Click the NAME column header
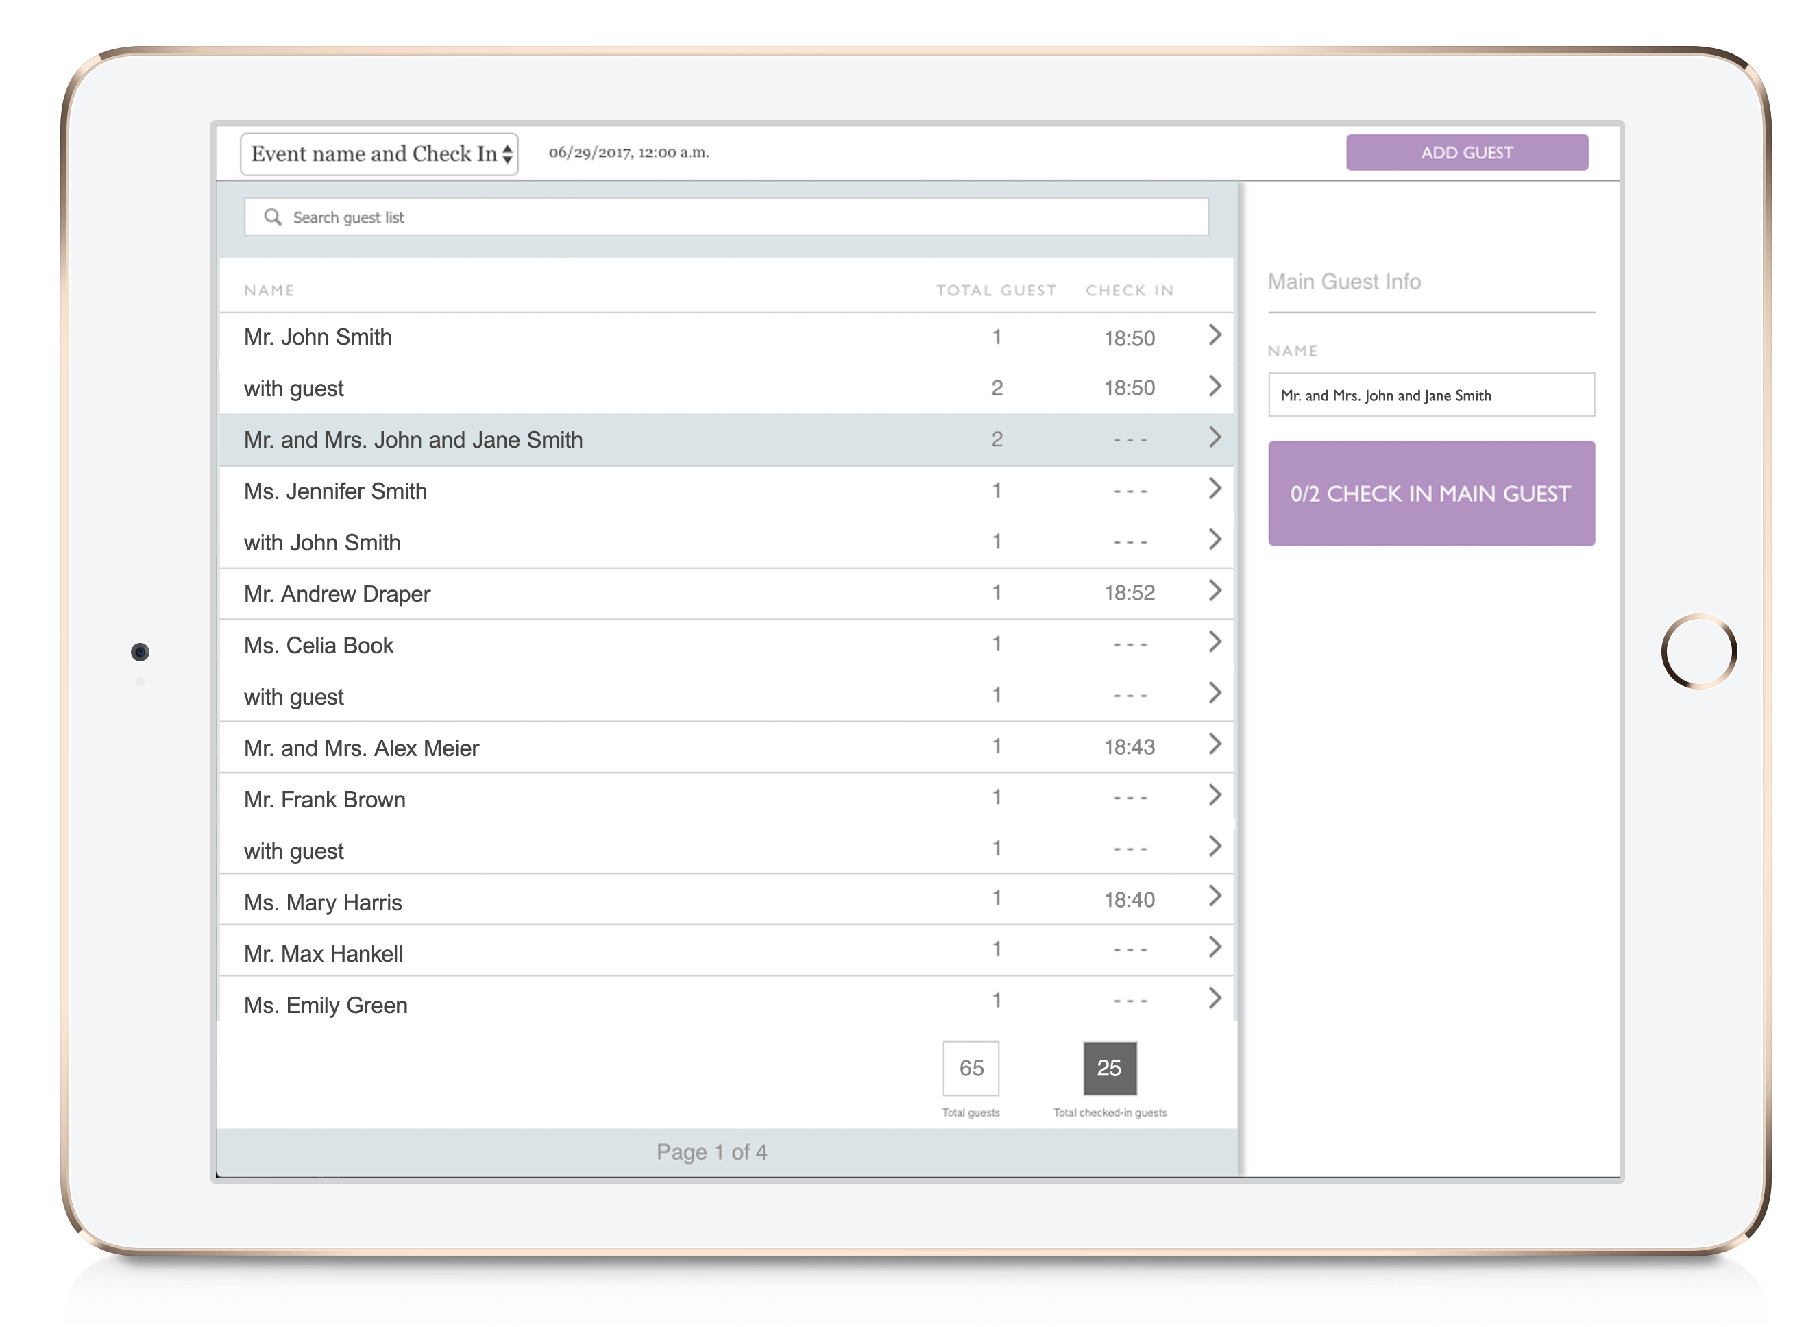Screen dimensions: 1817x1327 (x=269, y=291)
